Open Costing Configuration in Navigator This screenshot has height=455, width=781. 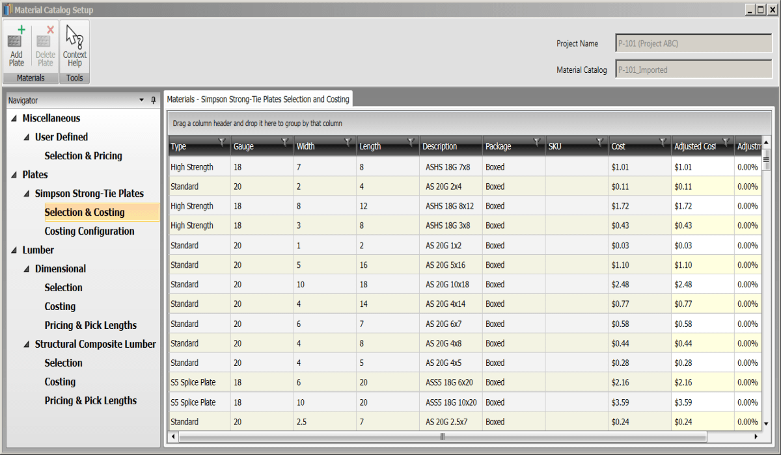tap(89, 231)
